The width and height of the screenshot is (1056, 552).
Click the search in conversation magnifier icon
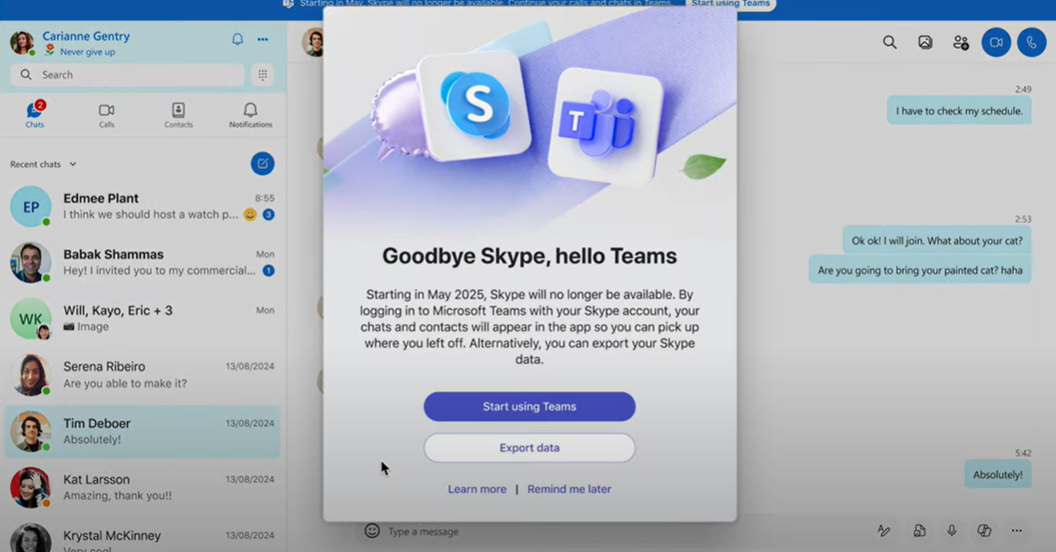click(889, 43)
